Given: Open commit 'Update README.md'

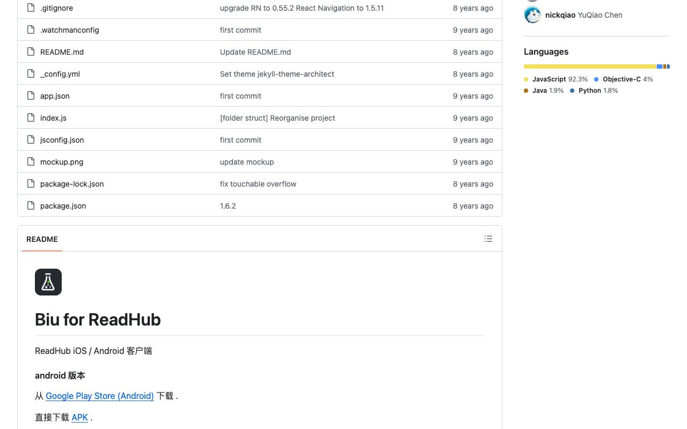Looking at the screenshot, I should 255,52.
